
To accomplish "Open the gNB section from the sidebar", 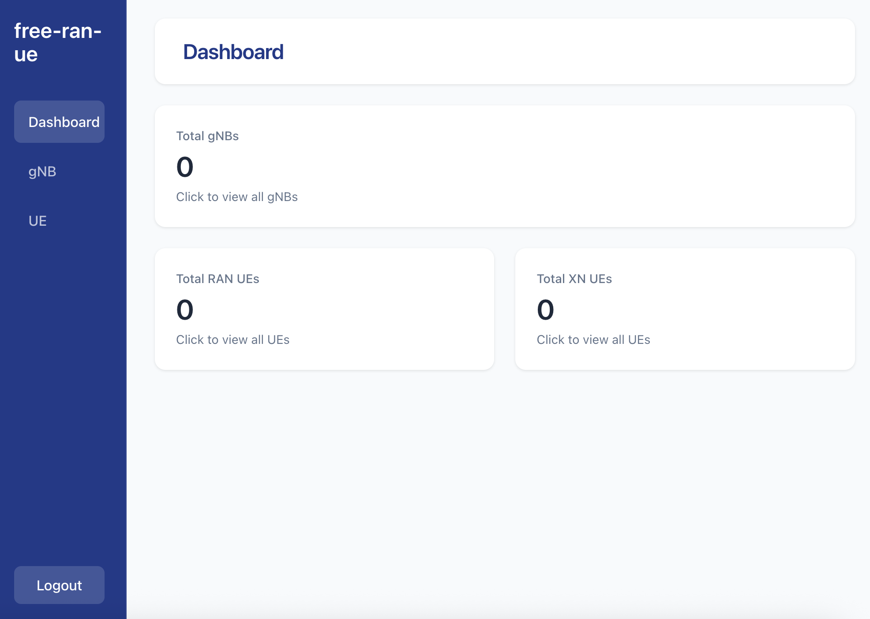I will pyautogui.click(x=42, y=172).
